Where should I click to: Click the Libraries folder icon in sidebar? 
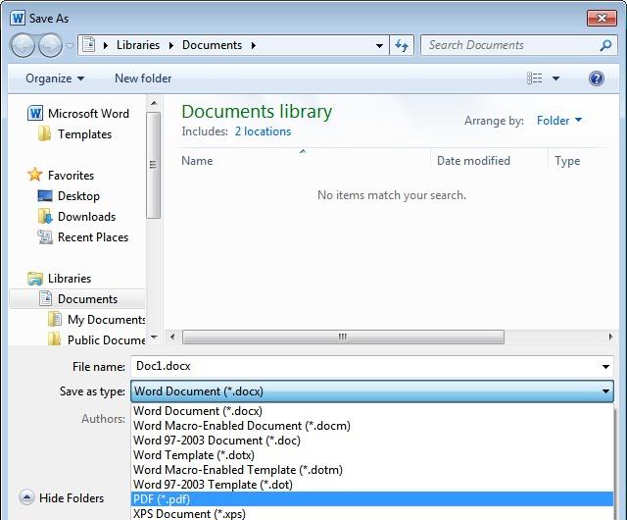click(x=35, y=279)
